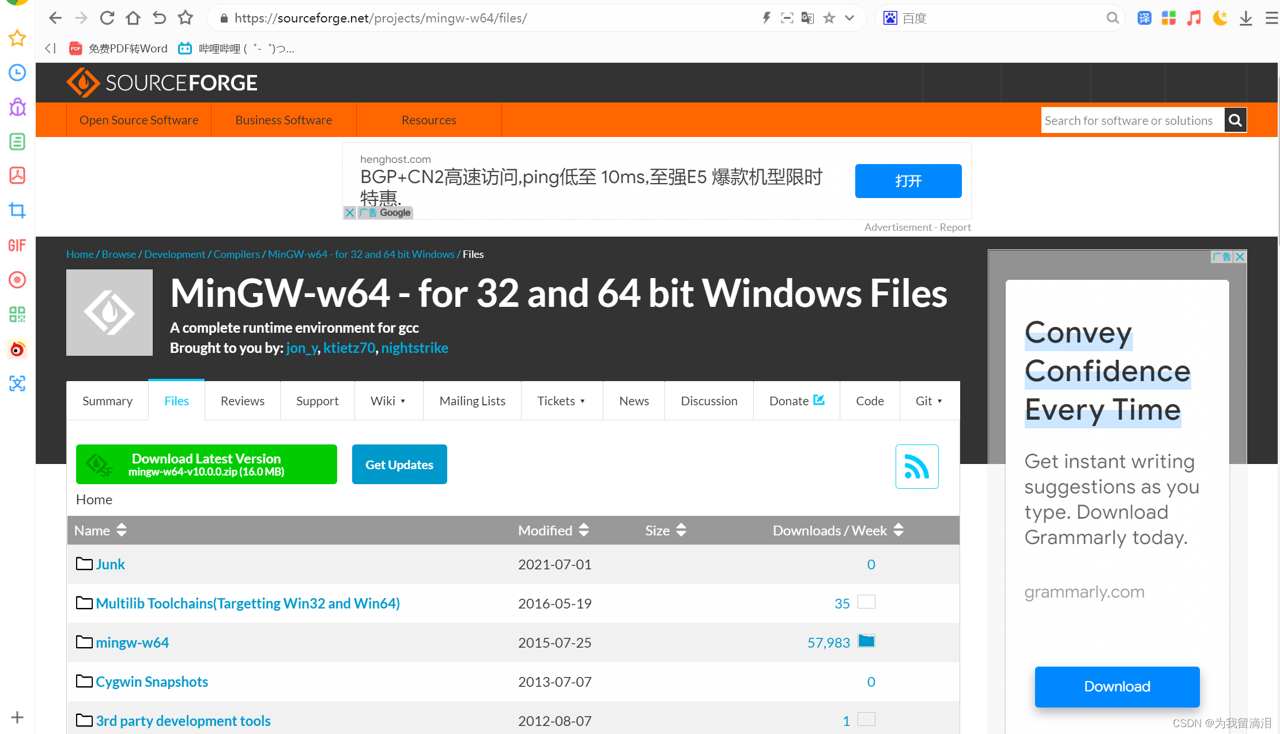Open the Discussion tab

tap(709, 401)
